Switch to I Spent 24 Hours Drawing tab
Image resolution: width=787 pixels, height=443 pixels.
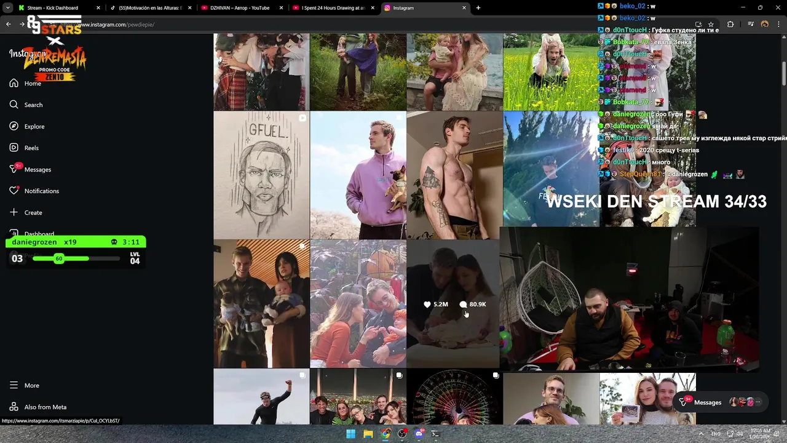[x=334, y=8]
